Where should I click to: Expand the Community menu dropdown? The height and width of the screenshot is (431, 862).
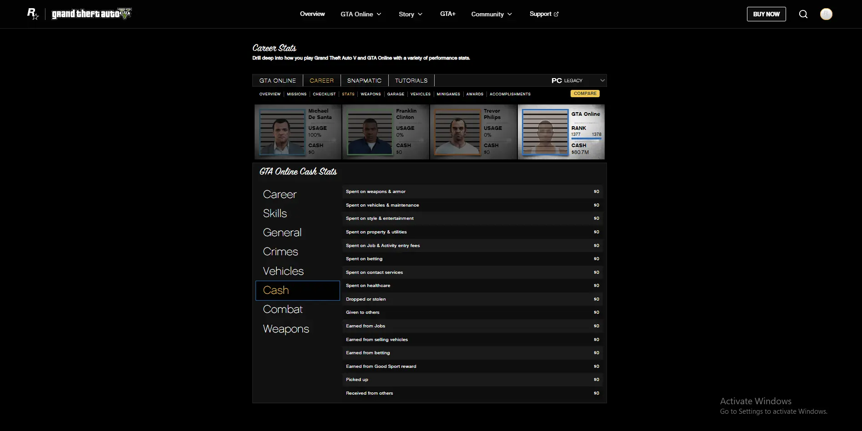tap(491, 14)
